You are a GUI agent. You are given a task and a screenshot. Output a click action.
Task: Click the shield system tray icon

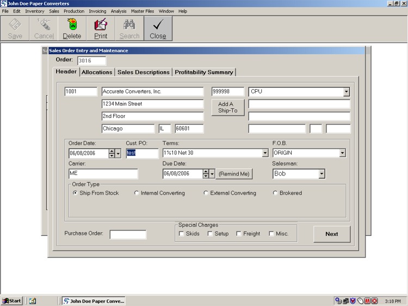click(x=353, y=301)
